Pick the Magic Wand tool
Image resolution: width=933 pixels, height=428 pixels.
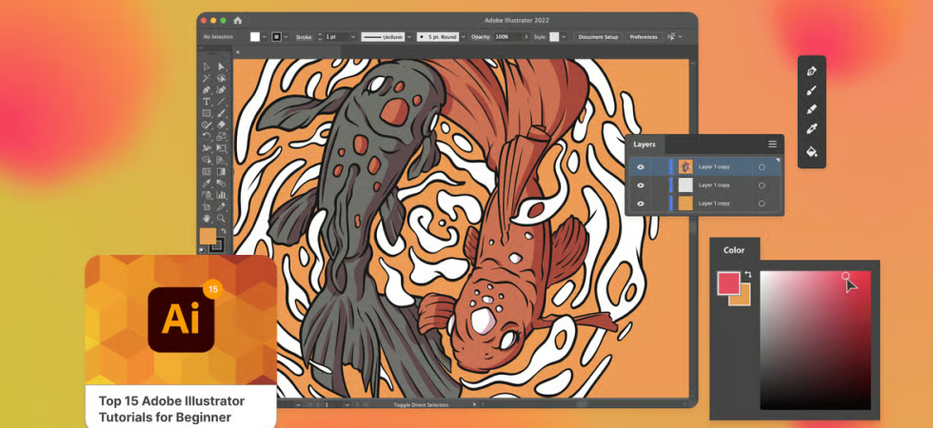pos(207,78)
